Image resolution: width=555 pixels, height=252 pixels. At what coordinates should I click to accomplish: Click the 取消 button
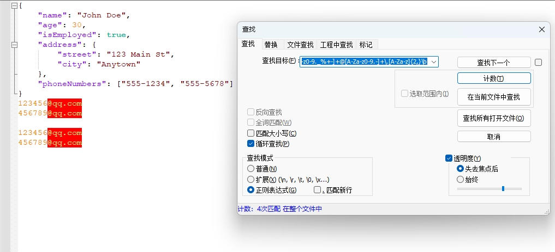click(x=494, y=137)
